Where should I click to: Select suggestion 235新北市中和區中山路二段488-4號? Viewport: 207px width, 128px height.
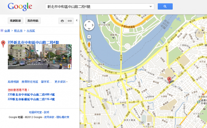click(x=31, y=95)
